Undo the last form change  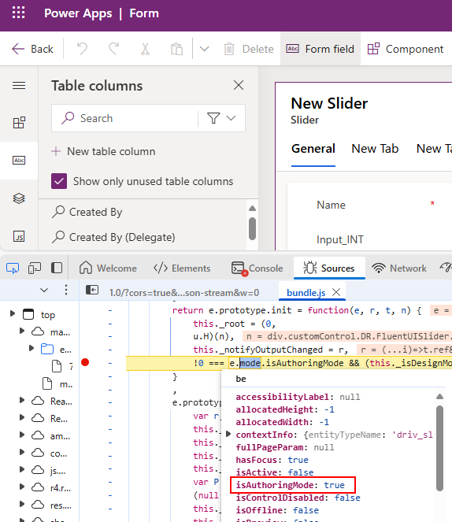point(82,49)
